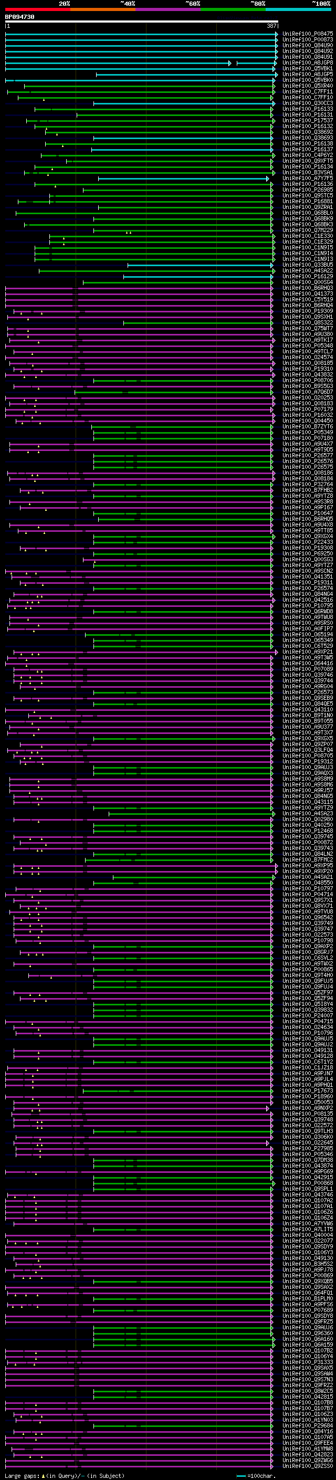The image size is (336, 1480).
Task: Select the UniRef100_Q6A160 label
Action: pyautogui.click(x=308, y=1339)
